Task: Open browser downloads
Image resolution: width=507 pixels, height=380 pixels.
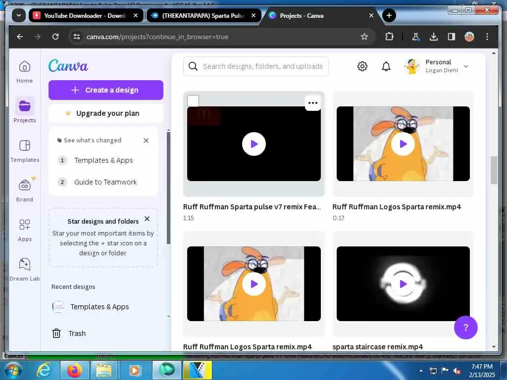Action: click(434, 37)
